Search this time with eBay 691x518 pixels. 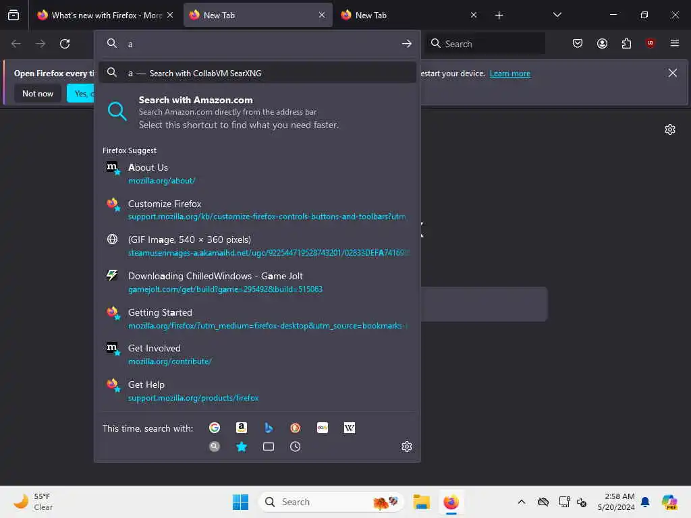point(322,428)
